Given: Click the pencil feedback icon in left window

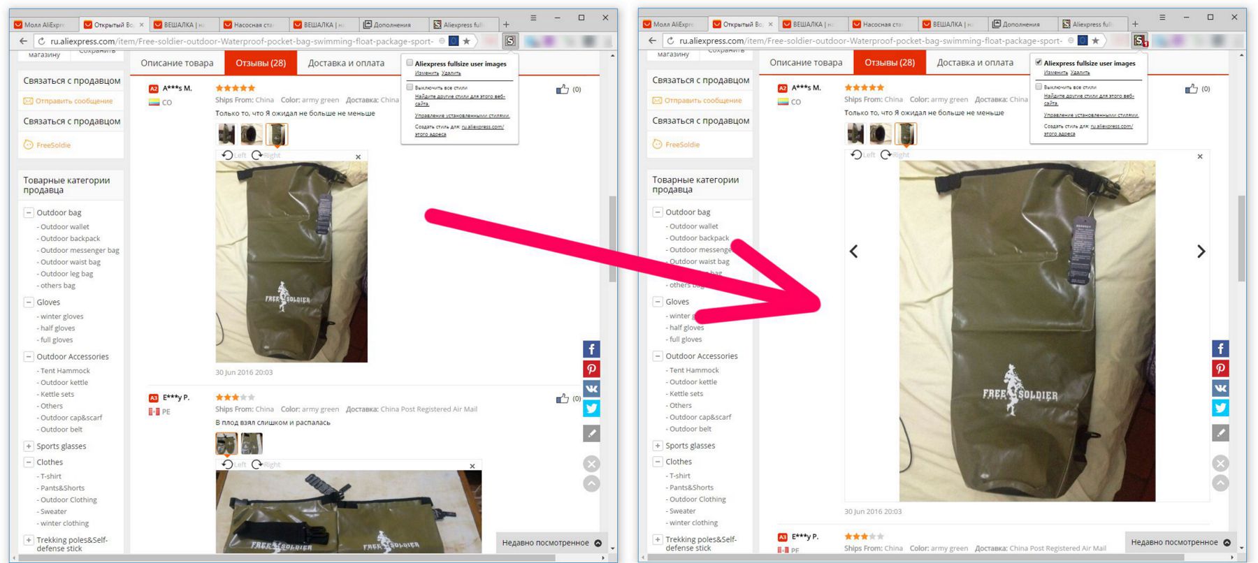Looking at the screenshot, I should tap(591, 433).
